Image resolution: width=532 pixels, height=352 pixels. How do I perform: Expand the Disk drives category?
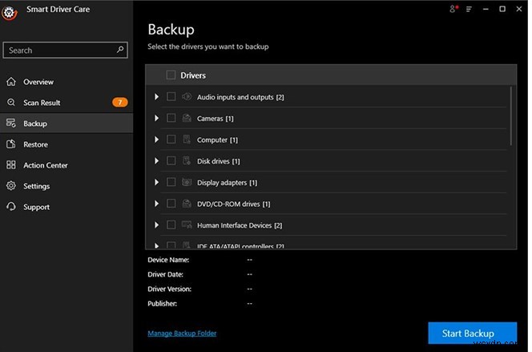[156, 161]
